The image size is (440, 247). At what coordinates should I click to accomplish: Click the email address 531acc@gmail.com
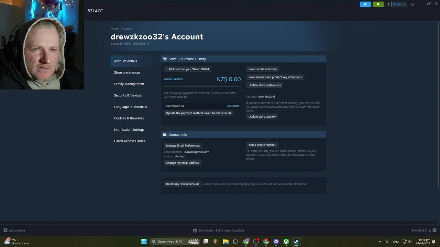click(197, 152)
